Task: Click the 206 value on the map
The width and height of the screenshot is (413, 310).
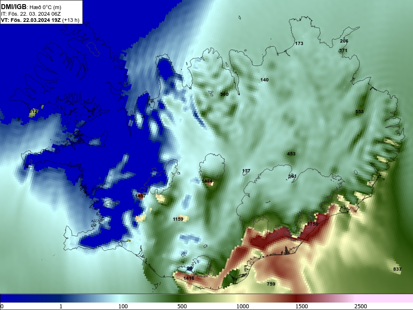Action: [x=344, y=41]
